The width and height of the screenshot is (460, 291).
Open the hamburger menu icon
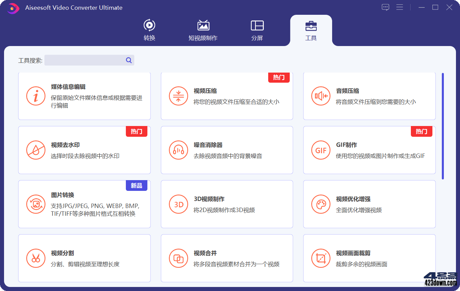399,7
